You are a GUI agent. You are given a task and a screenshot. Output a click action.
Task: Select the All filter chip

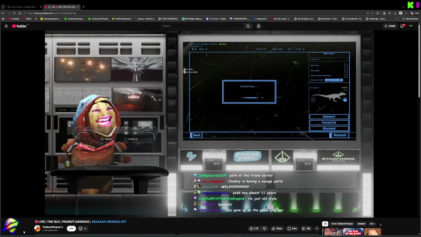[325, 224]
